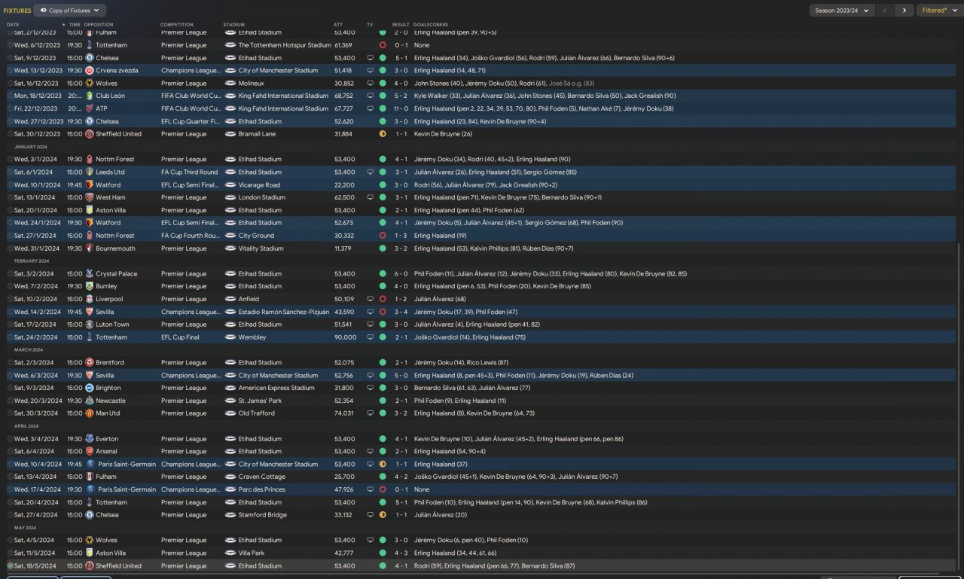Sort by the GOALSCORERS column header

point(430,25)
